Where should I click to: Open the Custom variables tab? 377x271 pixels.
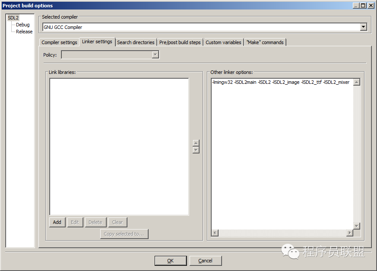coord(223,42)
